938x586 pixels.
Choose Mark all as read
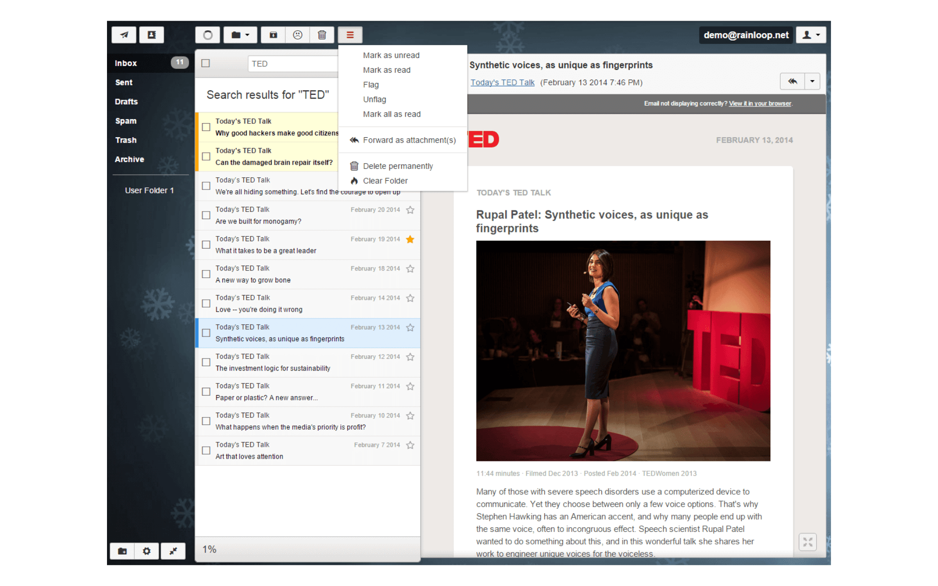pos(392,114)
